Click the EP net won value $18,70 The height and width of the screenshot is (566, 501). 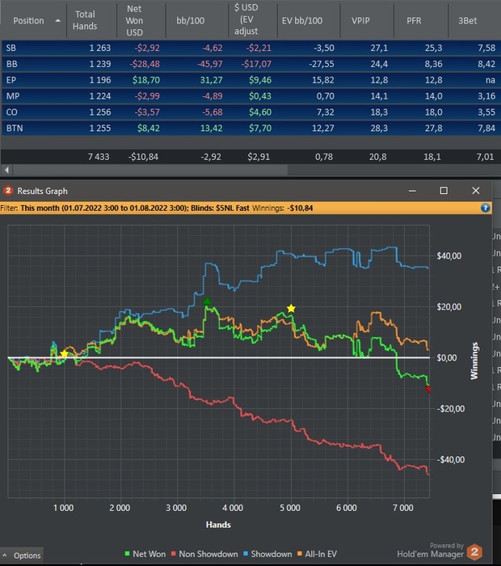[x=145, y=80]
